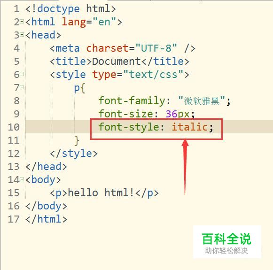Click the closing '</style>' tag
Image resolution: width=273 pixels, height=270 pixels.
coord(74,154)
